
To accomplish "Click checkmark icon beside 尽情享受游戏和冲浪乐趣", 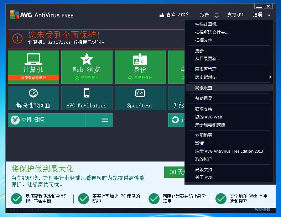I will tap(16, 199).
